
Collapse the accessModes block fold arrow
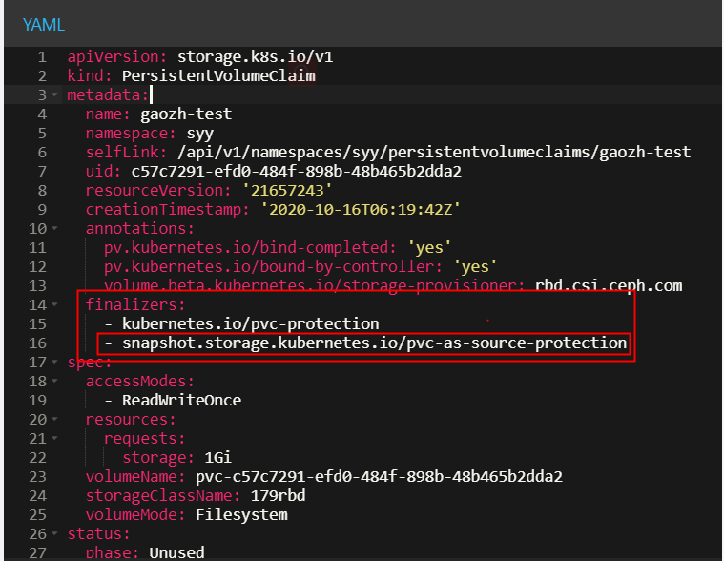click(x=54, y=381)
